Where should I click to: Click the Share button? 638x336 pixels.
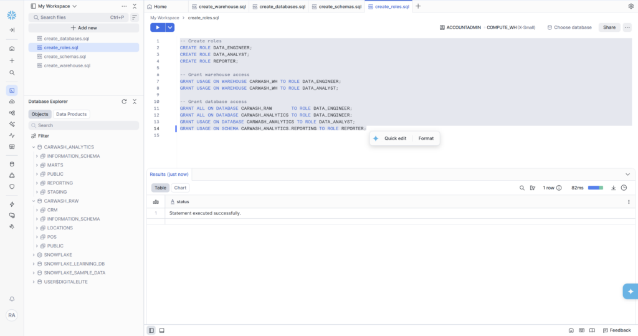[609, 27]
